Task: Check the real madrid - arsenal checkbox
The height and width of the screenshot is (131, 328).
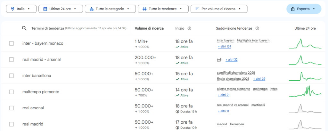Action: click(12, 60)
